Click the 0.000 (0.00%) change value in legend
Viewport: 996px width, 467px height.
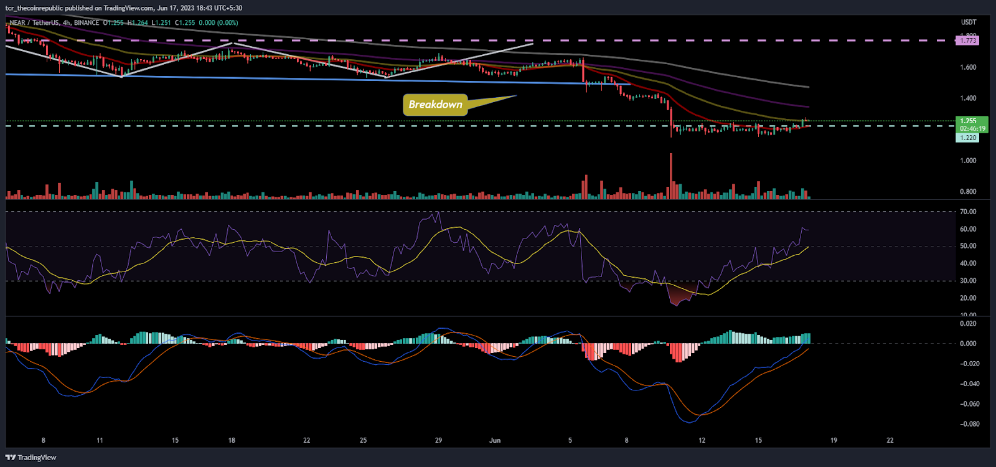218,22
